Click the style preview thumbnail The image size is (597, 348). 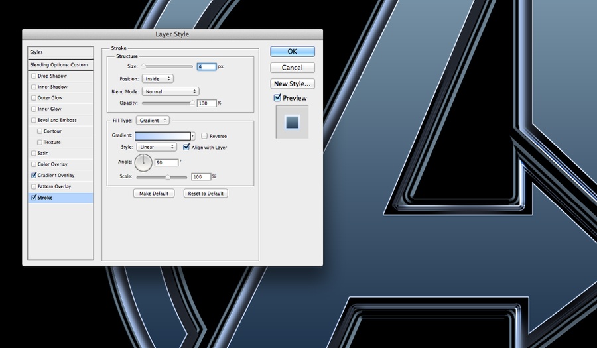click(293, 122)
